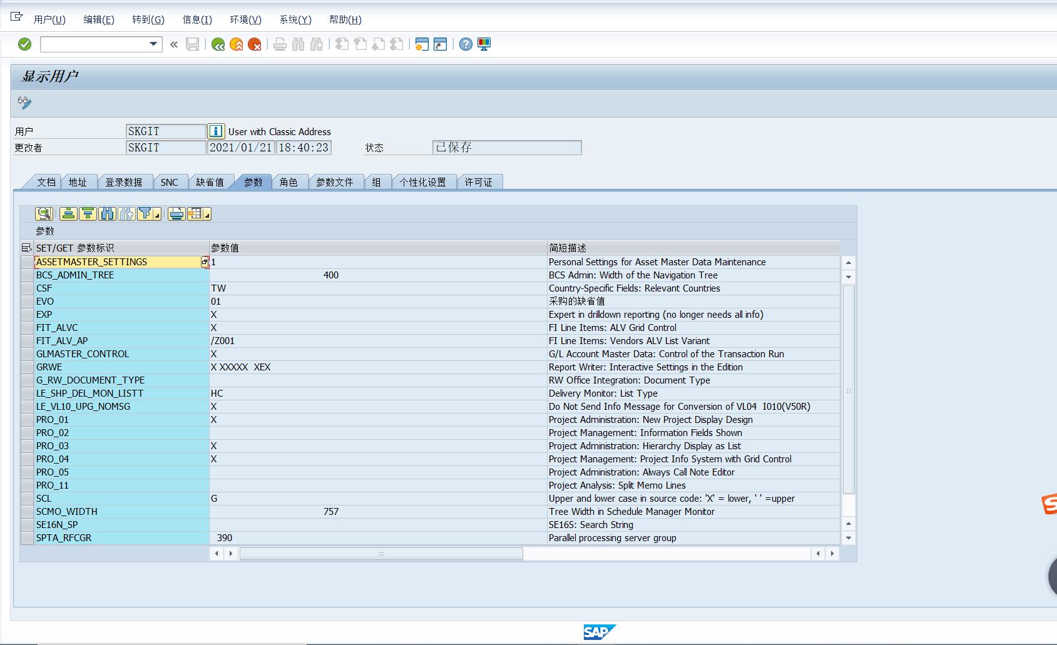
Task: Switch to the 文档 tab
Action: coord(46,182)
